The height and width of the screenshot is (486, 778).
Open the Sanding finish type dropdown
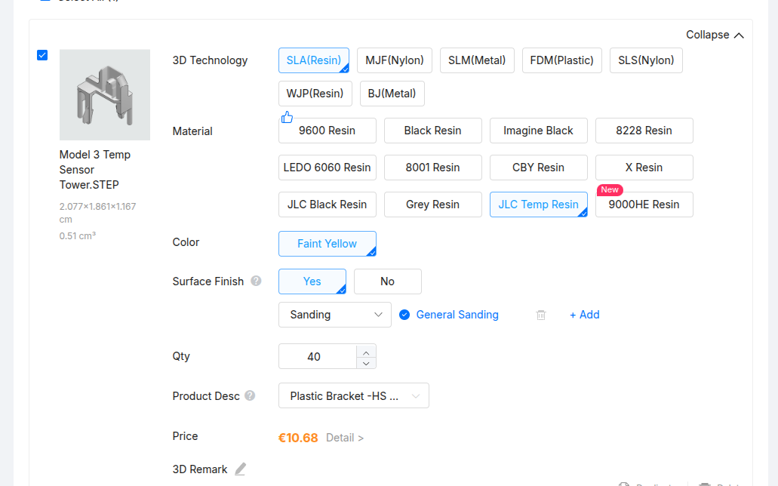point(335,315)
